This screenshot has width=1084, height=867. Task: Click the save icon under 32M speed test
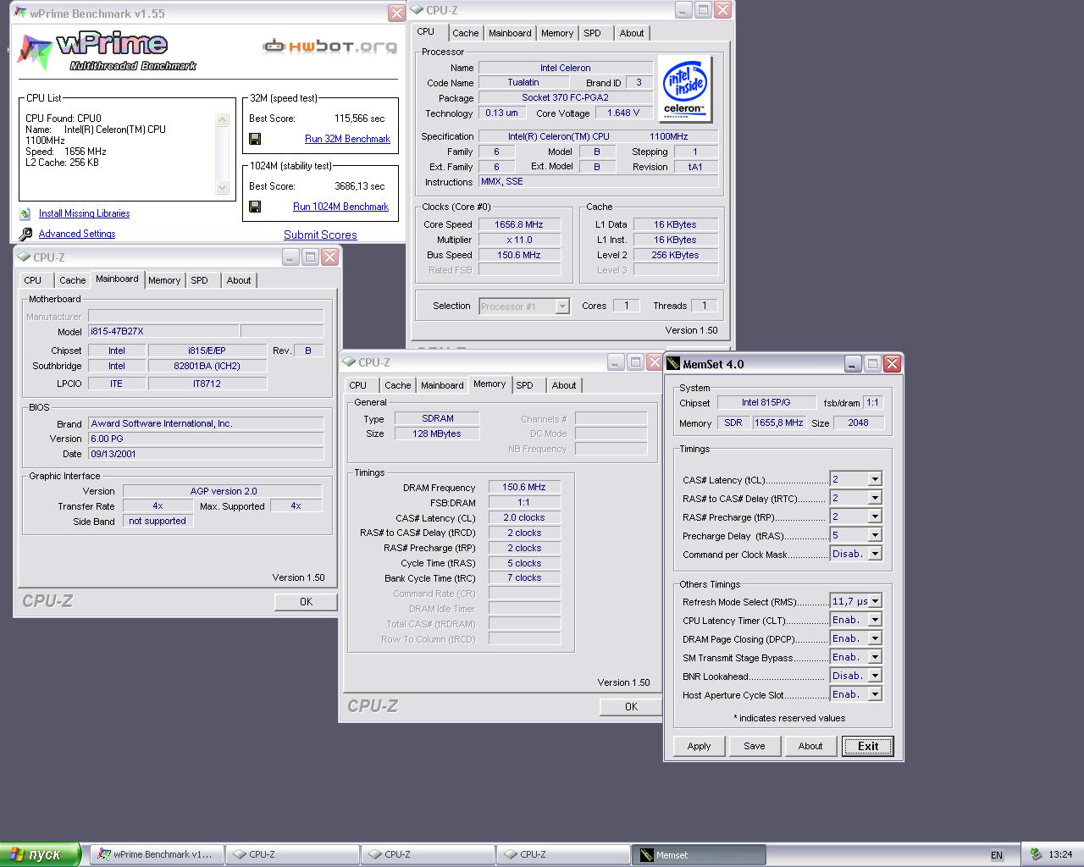click(x=255, y=139)
